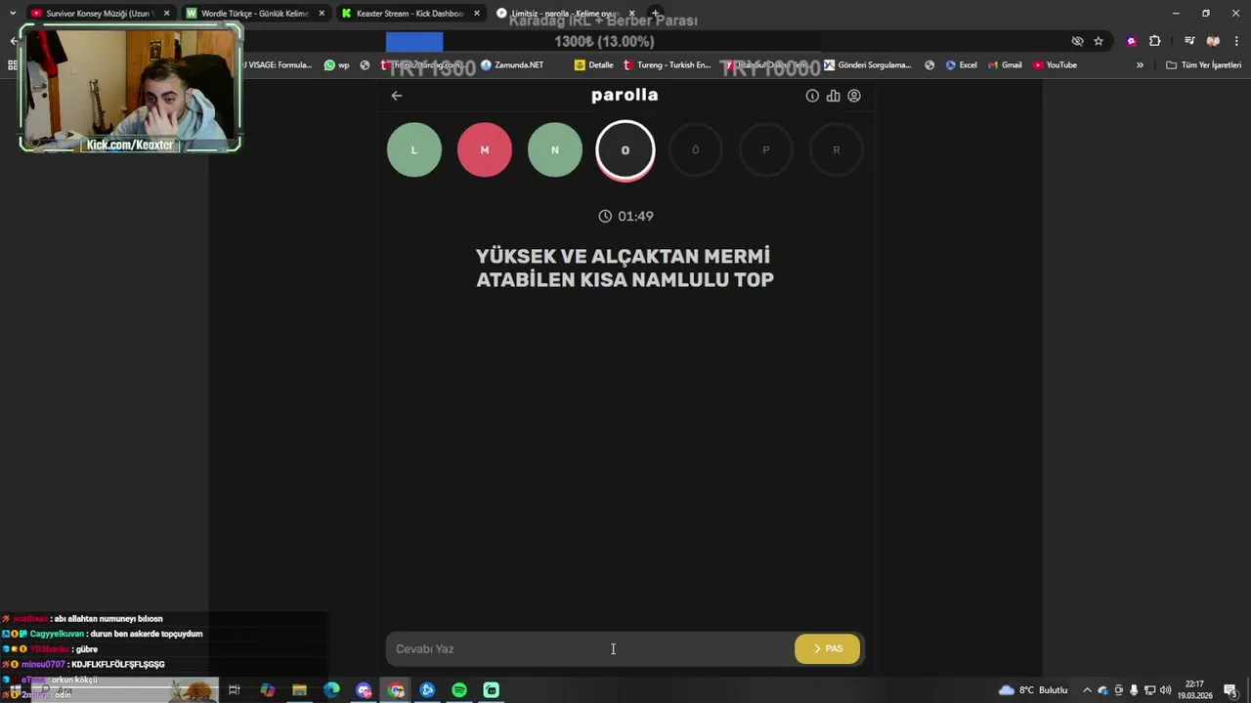Open the Chrome three-dot menu
The height and width of the screenshot is (703, 1251).
coord(1236,41)
